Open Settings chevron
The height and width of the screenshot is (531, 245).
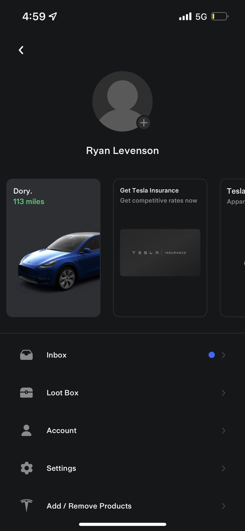[x=224, y=468]
